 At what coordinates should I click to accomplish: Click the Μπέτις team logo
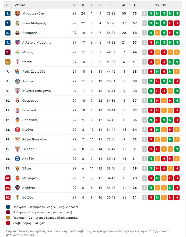[x=17, y=52]
